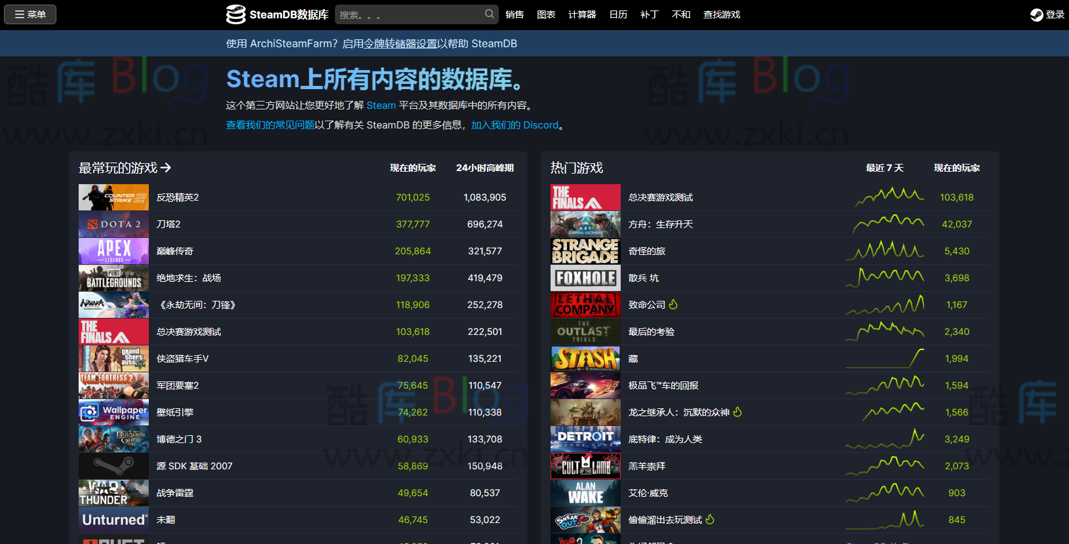The height and width of the screenshot is (544, 1069).
Task: Click the Baldur's Gate 3 thumbnail
Action: click(113, 439)
